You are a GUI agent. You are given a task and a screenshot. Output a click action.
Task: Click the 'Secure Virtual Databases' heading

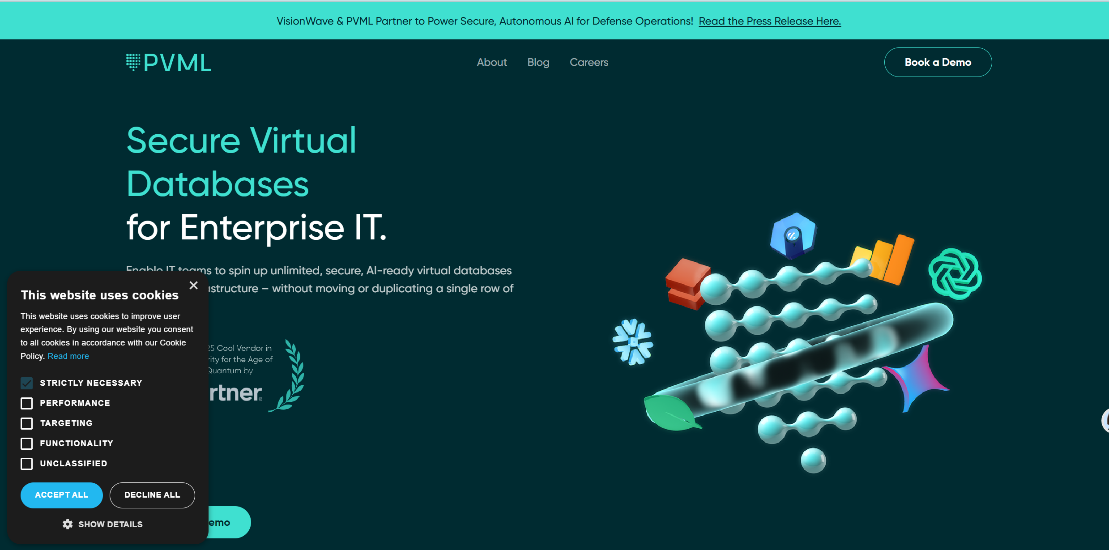tap(242, 162)
